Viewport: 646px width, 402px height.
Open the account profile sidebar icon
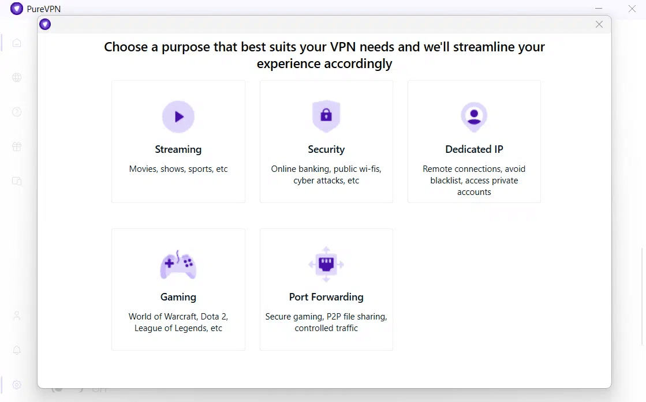click(x=17, y=315)
